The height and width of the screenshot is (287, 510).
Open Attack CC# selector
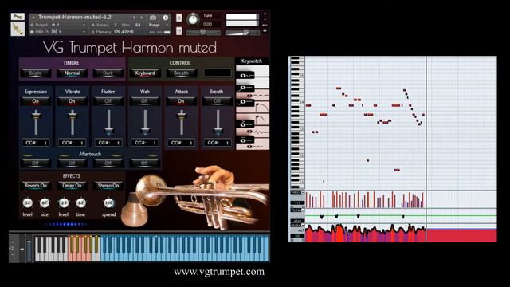(x=181, y=143)
